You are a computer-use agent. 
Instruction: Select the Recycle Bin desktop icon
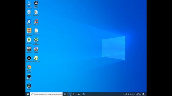[29, 13]
